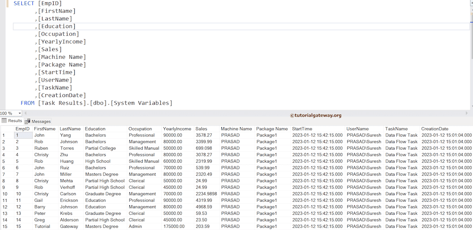Select the Occupation column header
This screenshot has height=230, width=473.
[x=144, y=129]
